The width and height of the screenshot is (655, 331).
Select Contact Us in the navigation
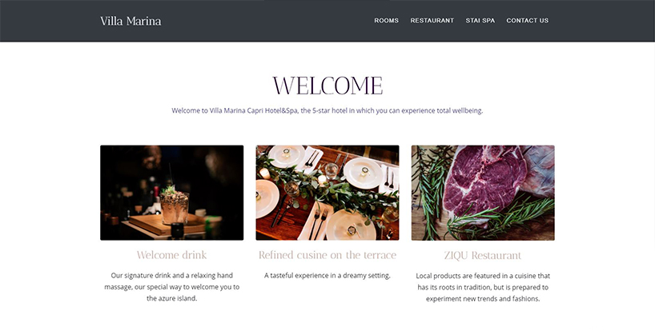tap(527, 21)
